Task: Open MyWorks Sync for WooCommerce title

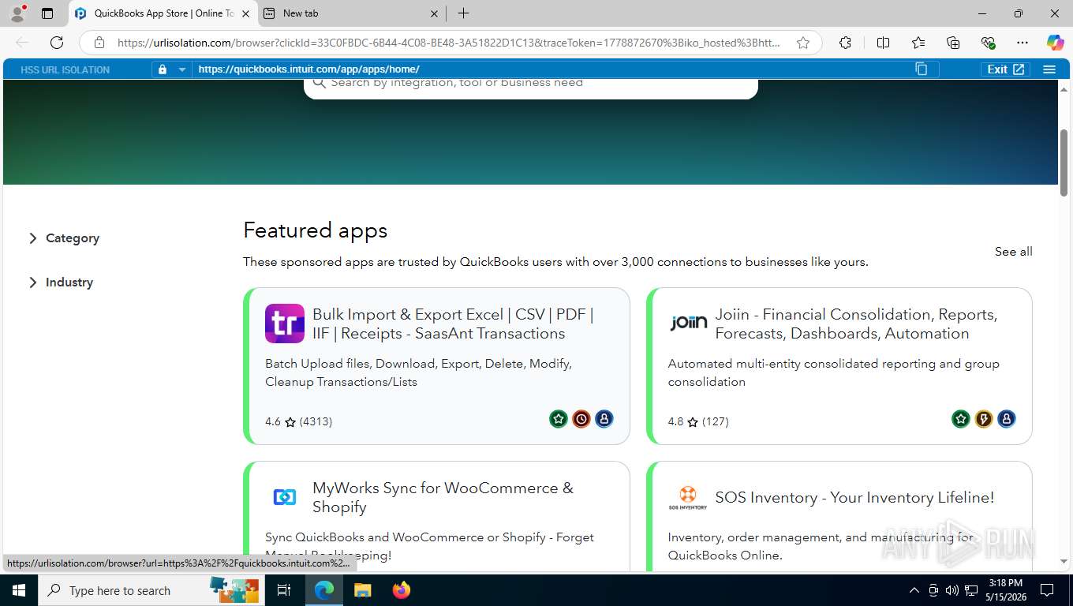Action: point(443,497)
